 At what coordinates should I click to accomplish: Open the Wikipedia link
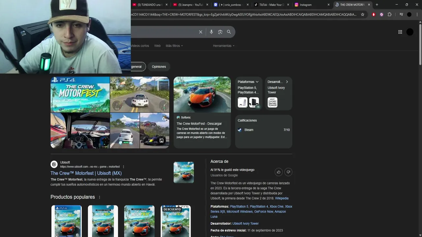(282, 198)
